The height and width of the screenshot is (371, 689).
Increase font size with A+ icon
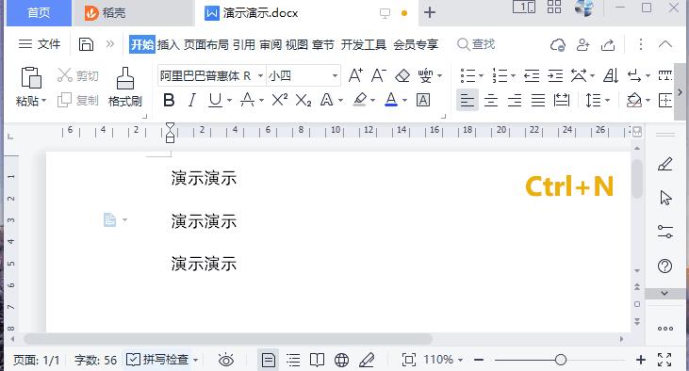355,75
